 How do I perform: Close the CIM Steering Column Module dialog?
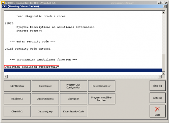coord(165,6)
